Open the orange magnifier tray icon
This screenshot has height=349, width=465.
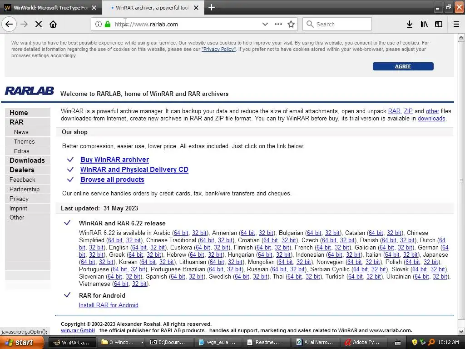431,342
